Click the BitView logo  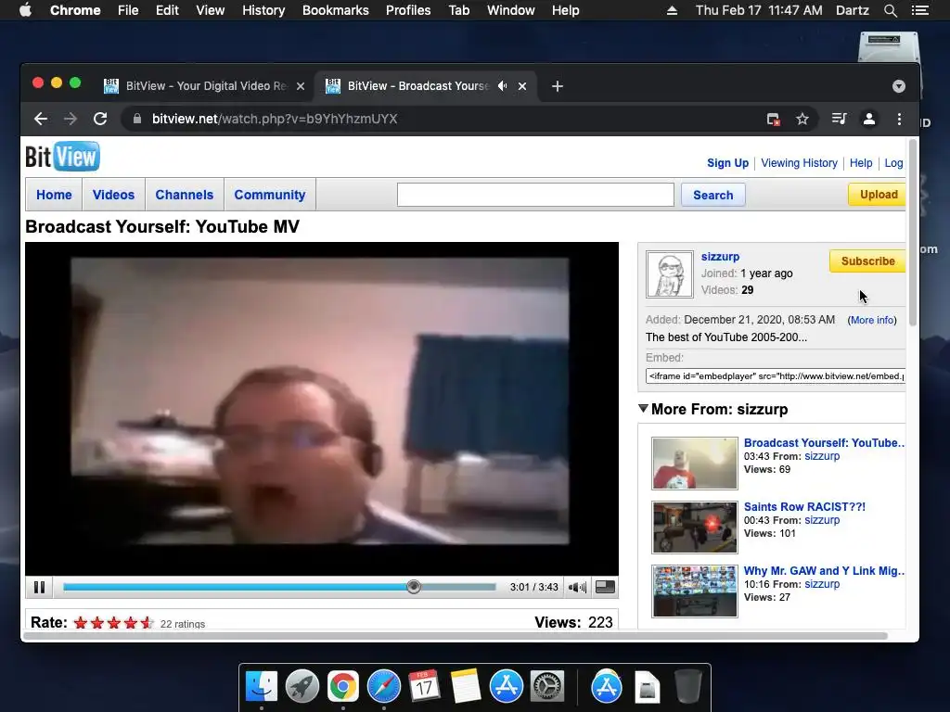pos(62,157)
